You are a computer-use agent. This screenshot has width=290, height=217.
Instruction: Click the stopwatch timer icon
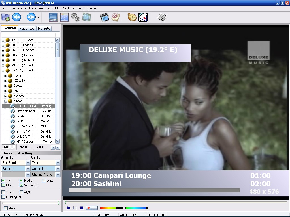click(x=131, y=17)
